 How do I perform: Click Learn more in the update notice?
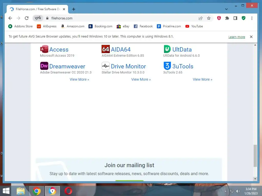tap(237, 37)
